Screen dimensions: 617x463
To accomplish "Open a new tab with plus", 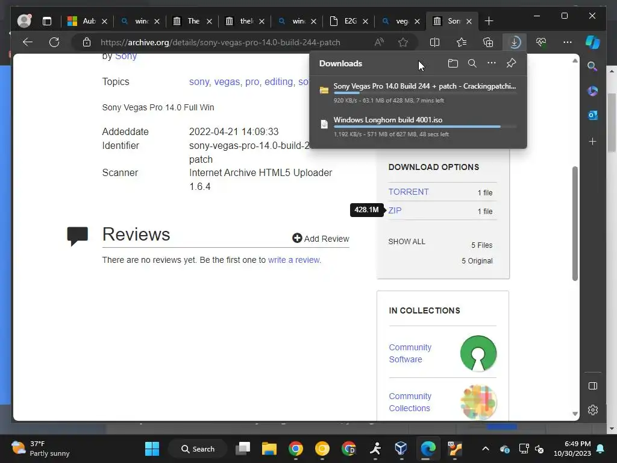I will [x=489, y=21].
